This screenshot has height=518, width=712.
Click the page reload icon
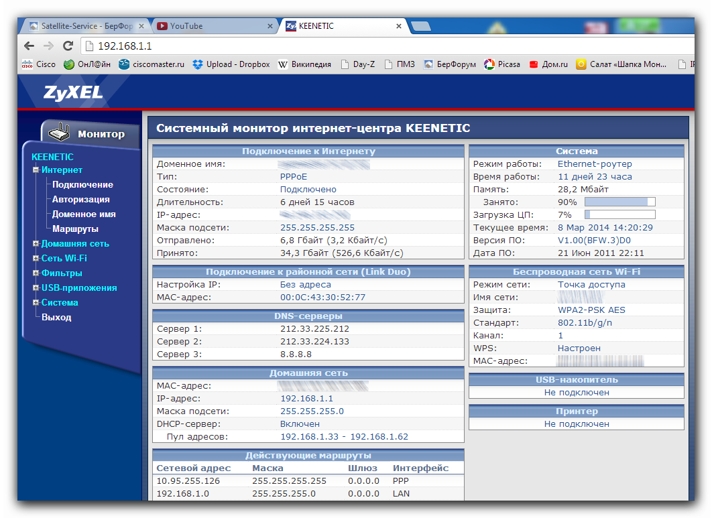pyautogui.click(x=68, y=46)
